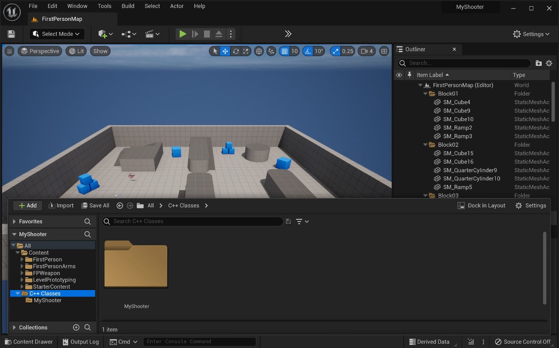Screen dimensions: 559x348
Task: Select the rotate gizmo tool
Action: pos(236,51)
